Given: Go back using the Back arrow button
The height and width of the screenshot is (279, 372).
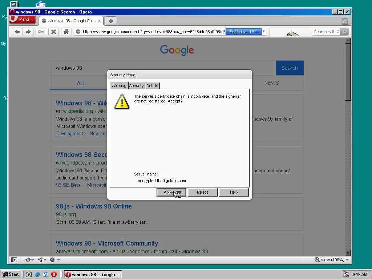Looking at the screenshot, I should coord(17,32).
